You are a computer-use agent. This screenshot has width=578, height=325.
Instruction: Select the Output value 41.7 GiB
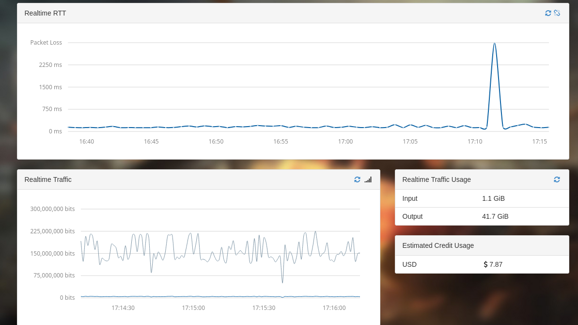[x=495, y=216]
